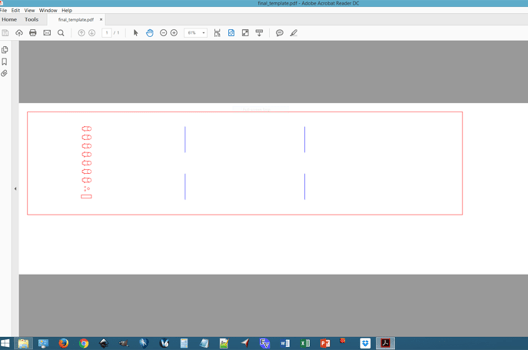Click the page number input field
528x350 pixels.
click(107, 33)
